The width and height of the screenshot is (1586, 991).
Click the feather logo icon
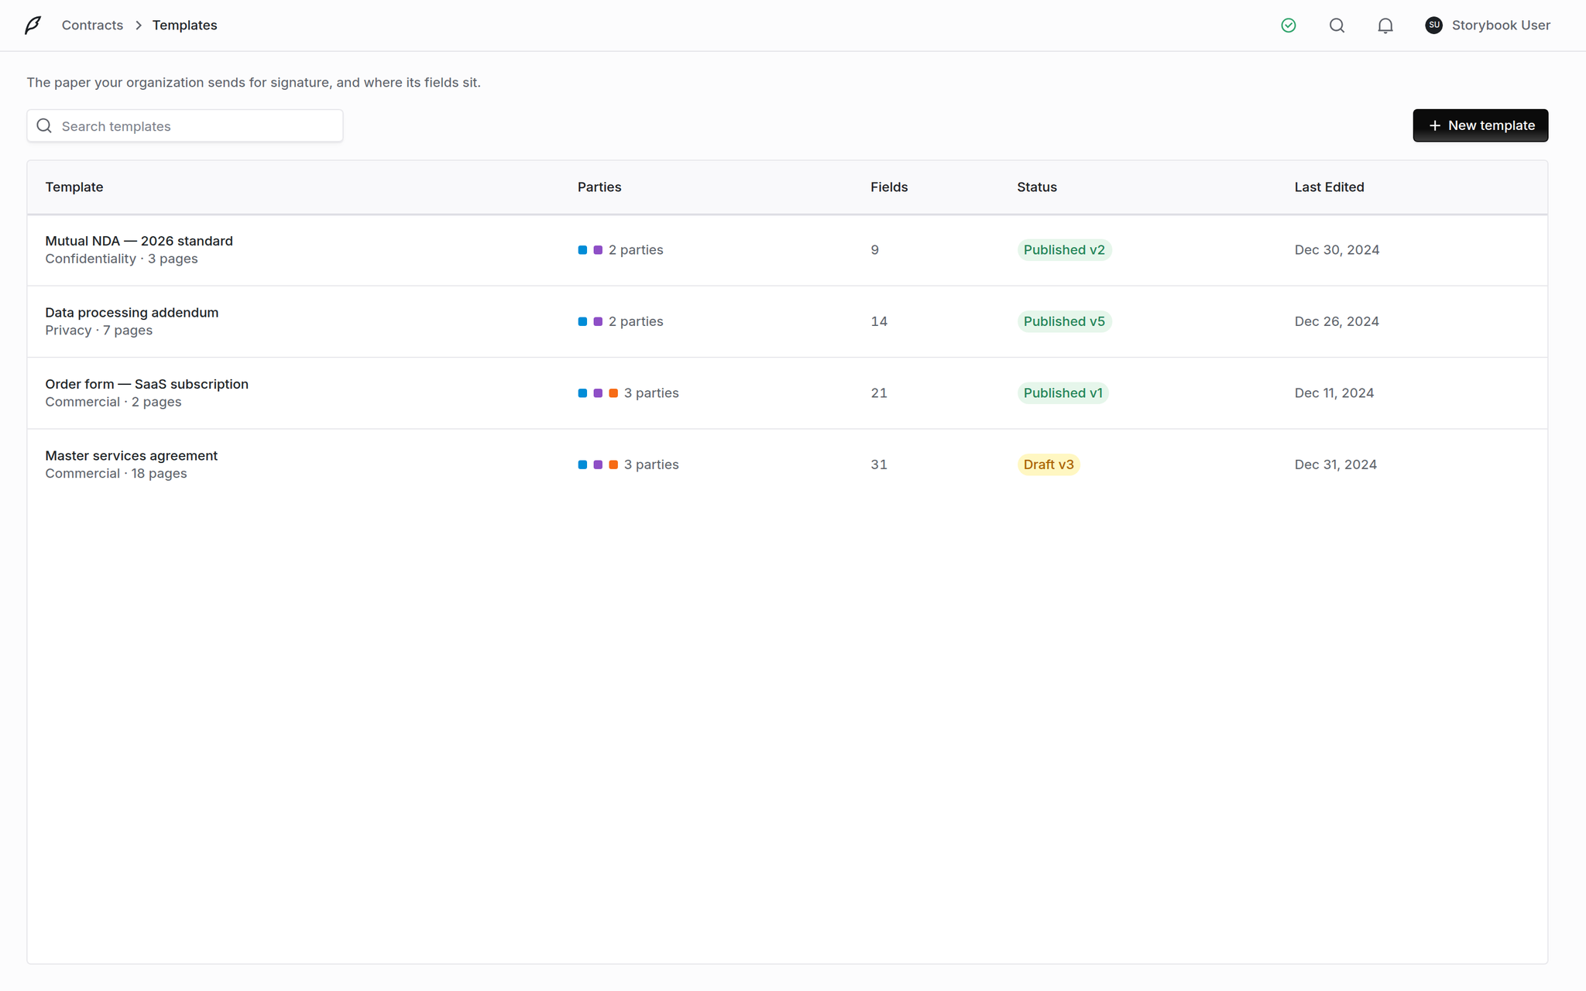coord(33,26)
